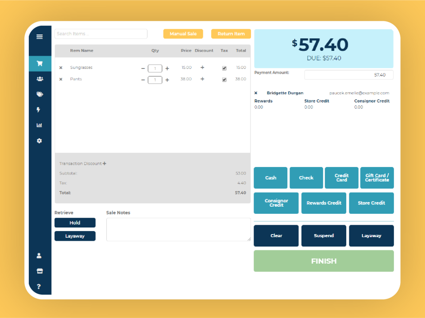Select the shopping cart sidebar icon

(x=40, y=64)
